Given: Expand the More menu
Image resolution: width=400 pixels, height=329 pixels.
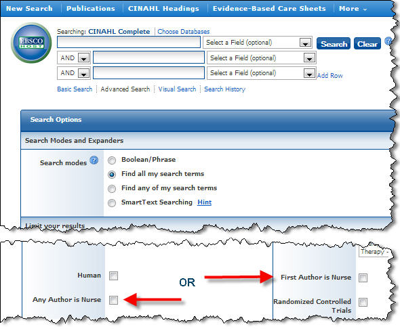Looking at the screenshot, I should [x=353, y=9].
